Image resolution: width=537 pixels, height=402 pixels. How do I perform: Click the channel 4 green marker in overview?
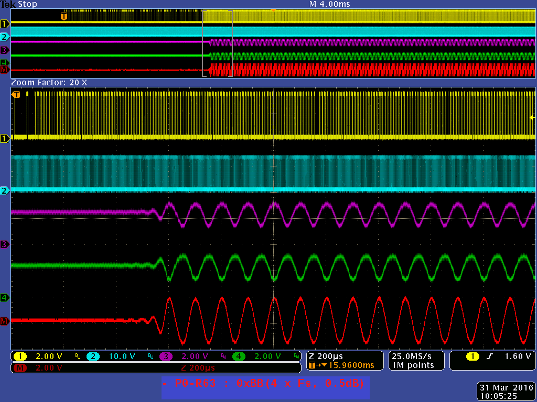tap(4, 63)
